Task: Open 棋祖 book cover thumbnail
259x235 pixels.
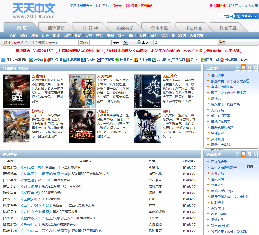Action: (147, 126)
